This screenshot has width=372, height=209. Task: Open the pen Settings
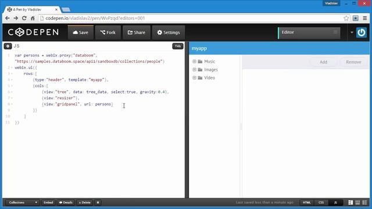[169, 33]
